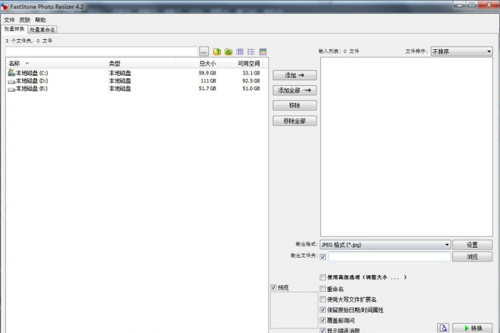Enable 使用高级选项 (调整大小) checkbox
500x333 pixels.
pyautogui.click(x=323, y=277)
